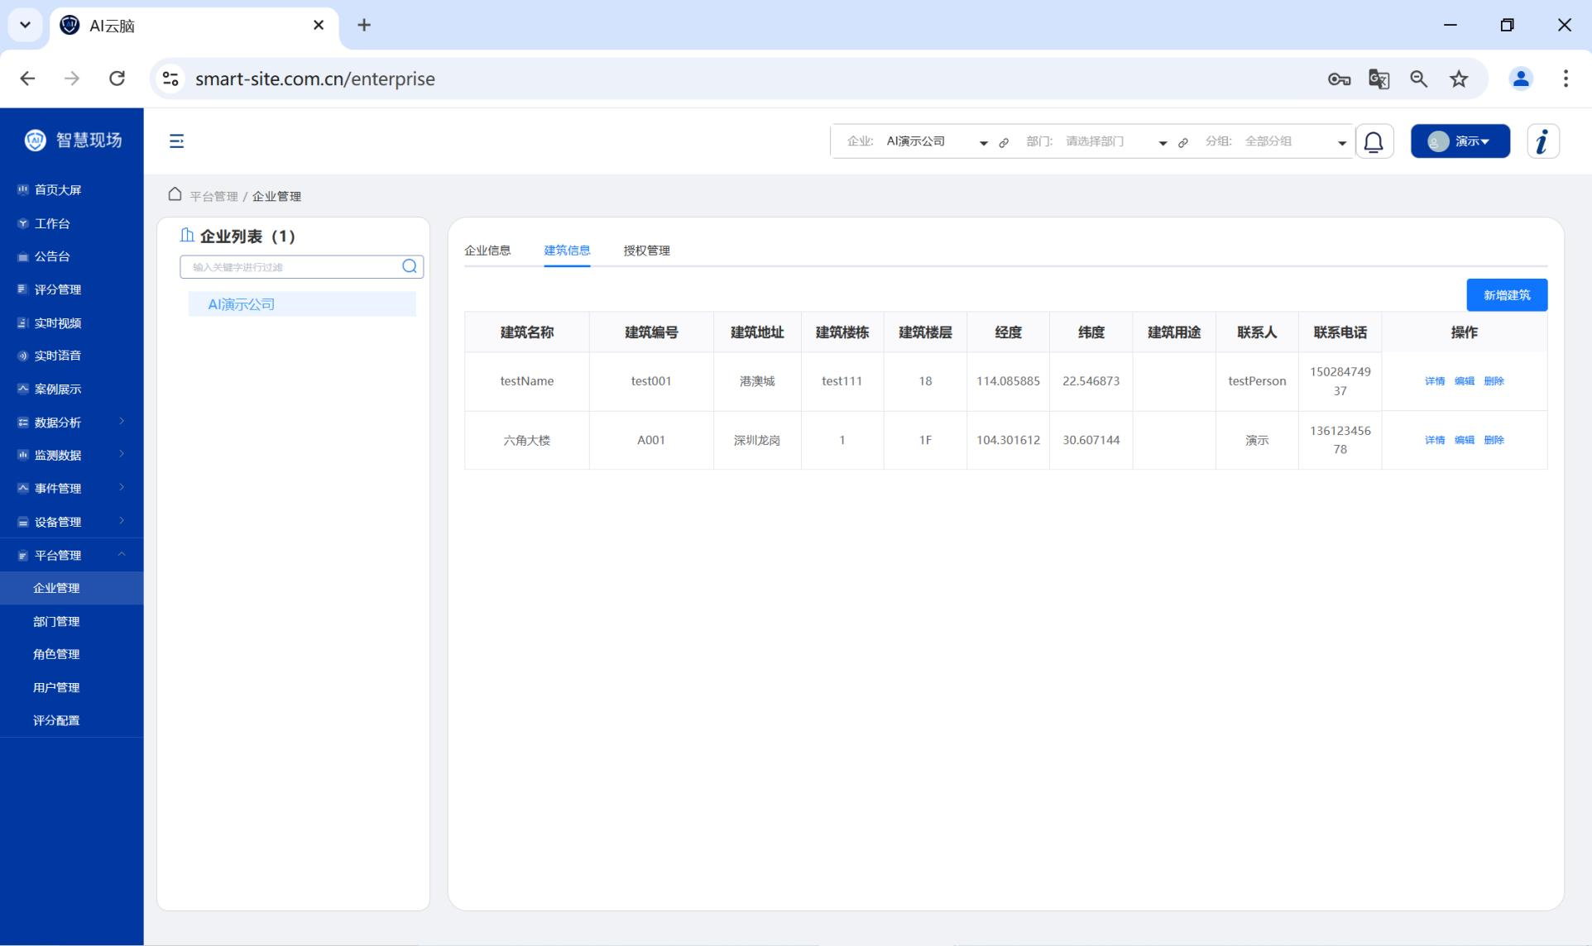Open 实时视频 in the sidebar

tap(71, 322)
